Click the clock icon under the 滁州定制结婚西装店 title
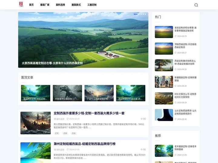The height and width of the screenshot is (163, 218). click(x=68, y=149)
